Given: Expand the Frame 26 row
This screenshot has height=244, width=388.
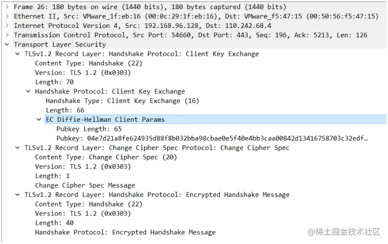Looking at the screenshot, I should click(x=7, y=7).
